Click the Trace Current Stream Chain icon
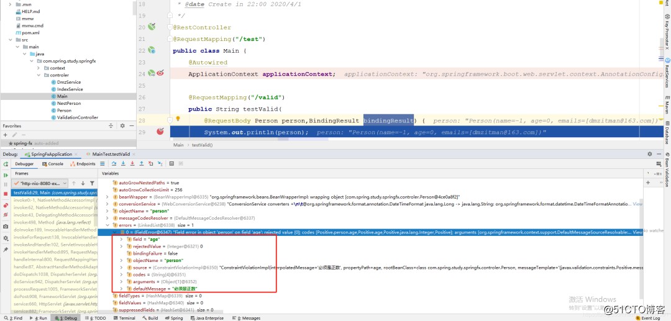The image size is (671, 321). click(x=181, y=164)
